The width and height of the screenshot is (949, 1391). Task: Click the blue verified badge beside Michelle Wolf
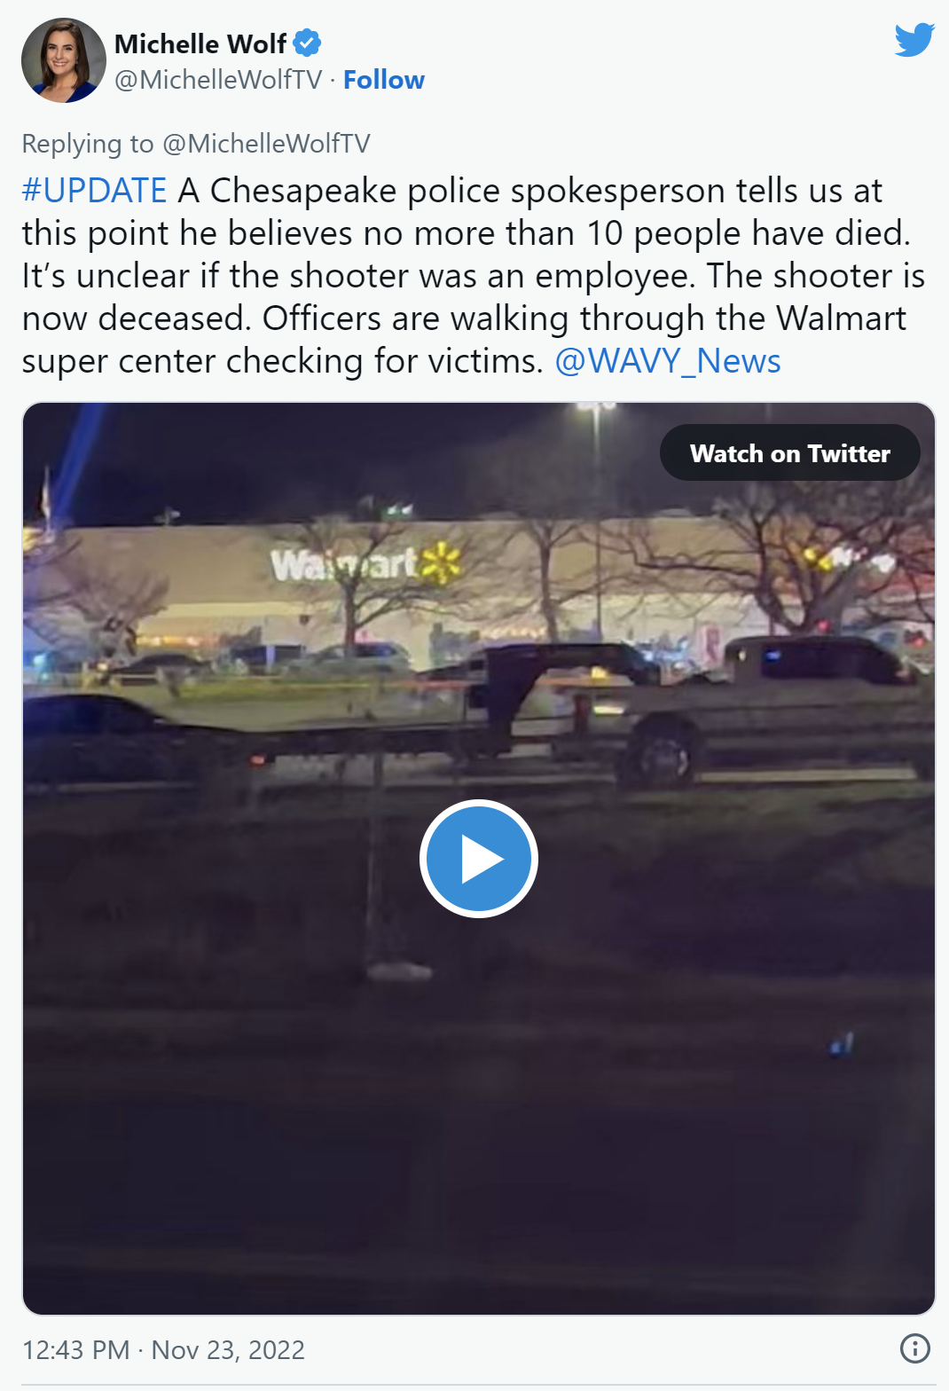[x=307, y=43]
